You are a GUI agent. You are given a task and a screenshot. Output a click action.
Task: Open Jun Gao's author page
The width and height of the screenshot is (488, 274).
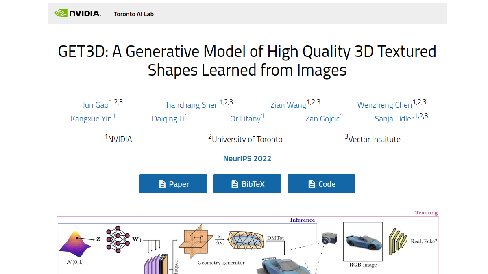[x=96, y=105]
